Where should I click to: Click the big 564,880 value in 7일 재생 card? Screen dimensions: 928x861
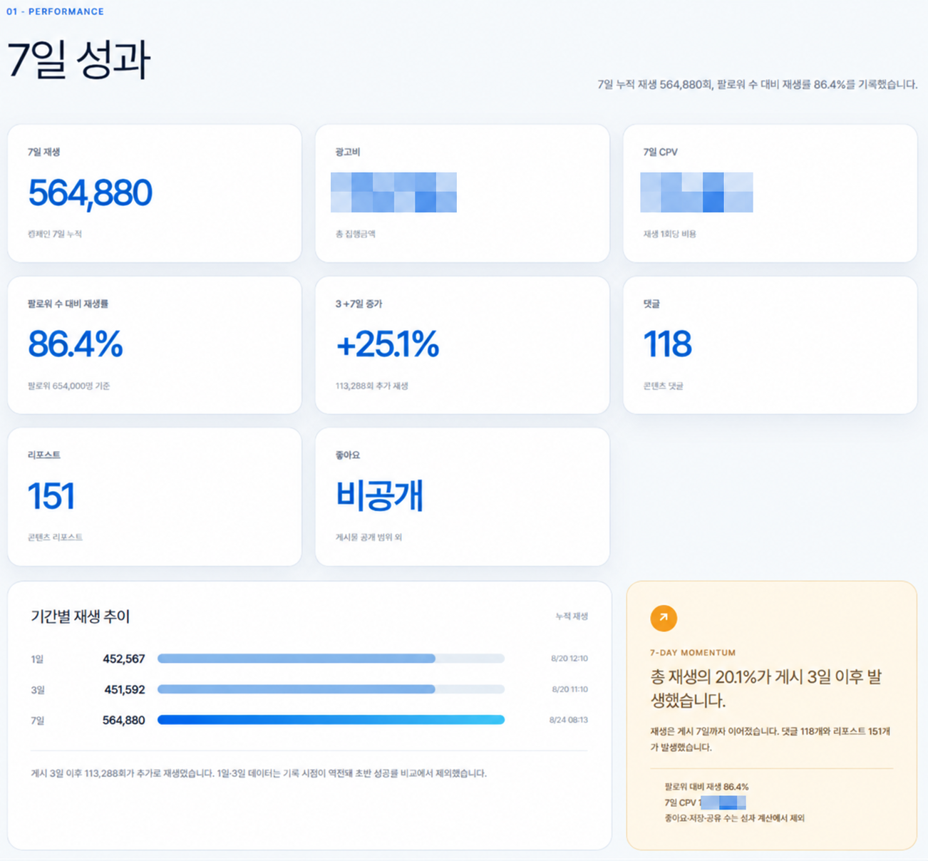(x=90, y=193)
